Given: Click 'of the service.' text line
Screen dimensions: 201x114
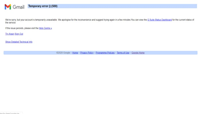Looking at the screenshot, I should [11, 23].
